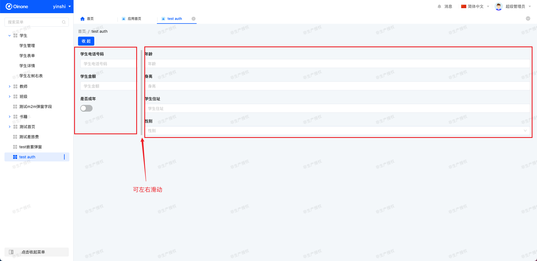The image size is (537, 261).
Task: Click the 收起 button
Action: pyautogui.click(x=86, y=41)
